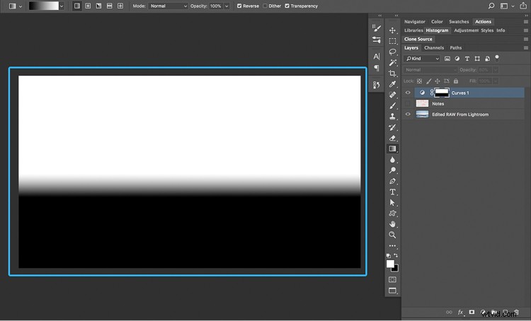Open the Swatches panel tab

coord(459,22)
